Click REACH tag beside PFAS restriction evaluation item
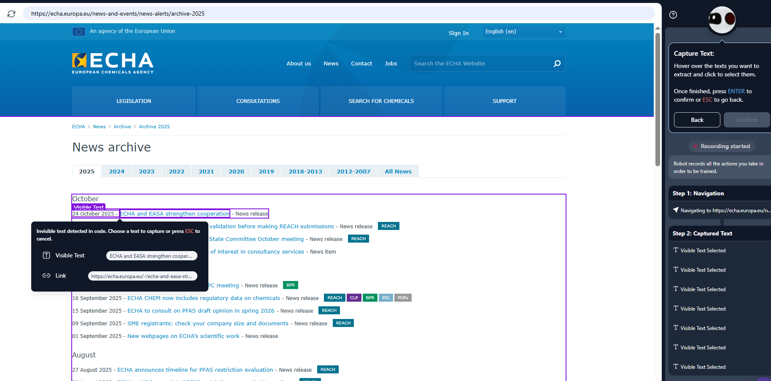 (x=328, y=370)
